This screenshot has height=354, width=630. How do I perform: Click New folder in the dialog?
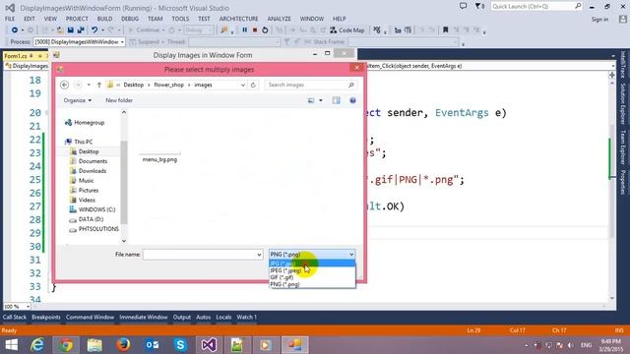click(x=119, y=100)
